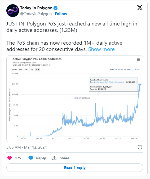
Task: Click the Read 1 reply button
Action: coord(75,168)
